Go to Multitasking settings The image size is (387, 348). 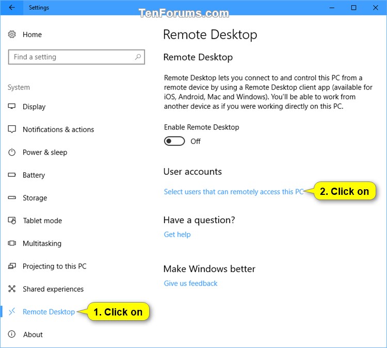[42, 243]
